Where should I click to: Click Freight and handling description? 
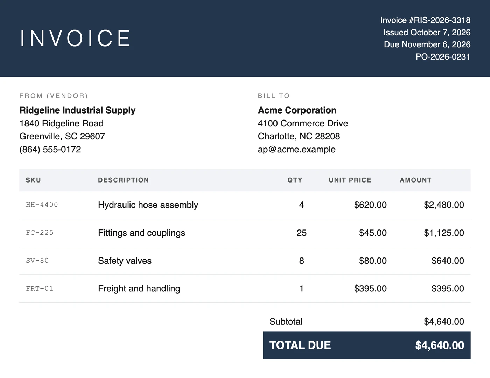pyautogui.click(x=139, y=289)
